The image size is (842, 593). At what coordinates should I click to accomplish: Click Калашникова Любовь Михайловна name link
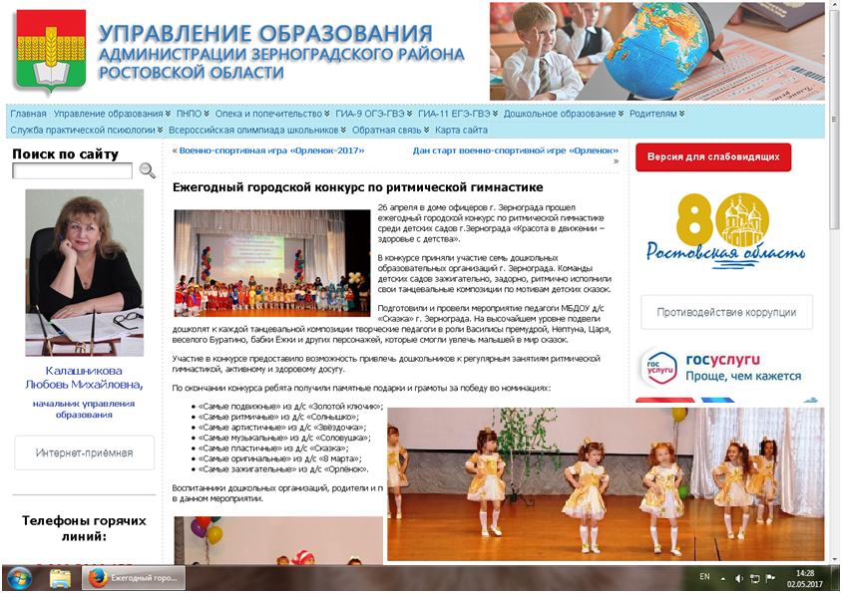(84, 378)
